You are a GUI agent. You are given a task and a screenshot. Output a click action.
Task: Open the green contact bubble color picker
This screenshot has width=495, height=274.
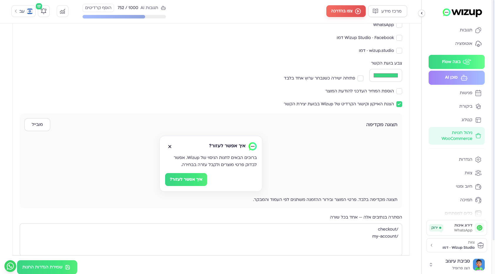coord(385,75)
